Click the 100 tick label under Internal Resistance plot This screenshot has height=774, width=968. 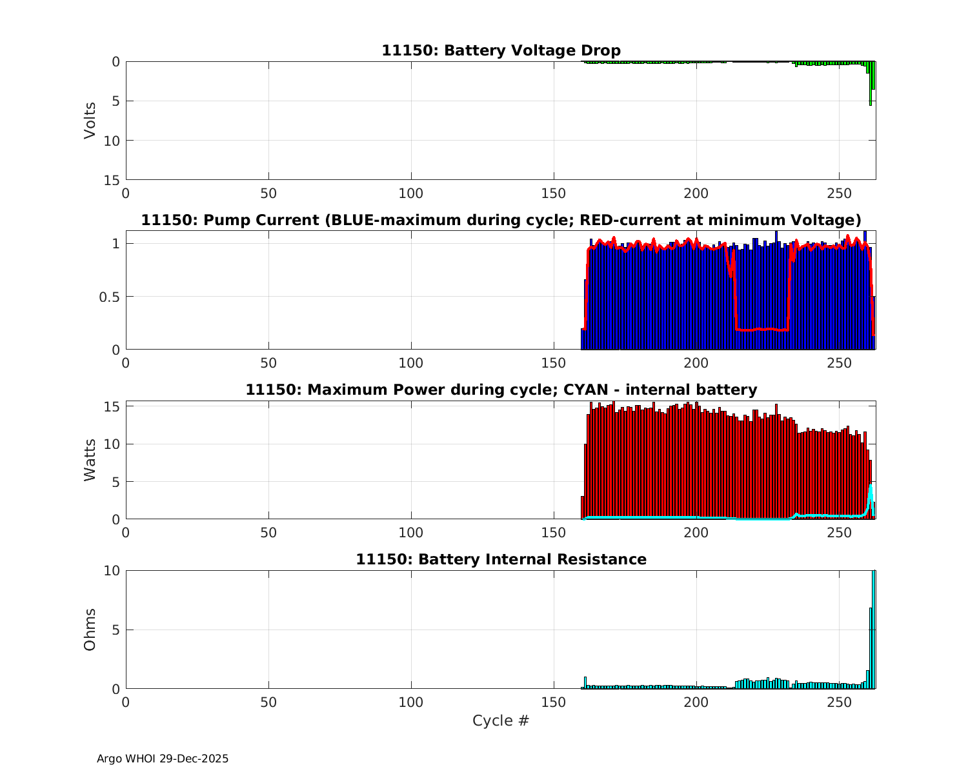411,702
